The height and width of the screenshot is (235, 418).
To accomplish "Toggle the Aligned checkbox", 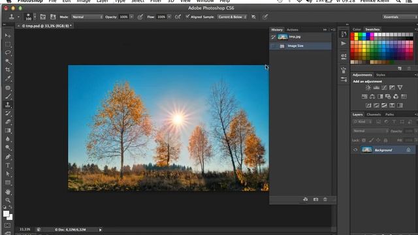I will [187, 16].
